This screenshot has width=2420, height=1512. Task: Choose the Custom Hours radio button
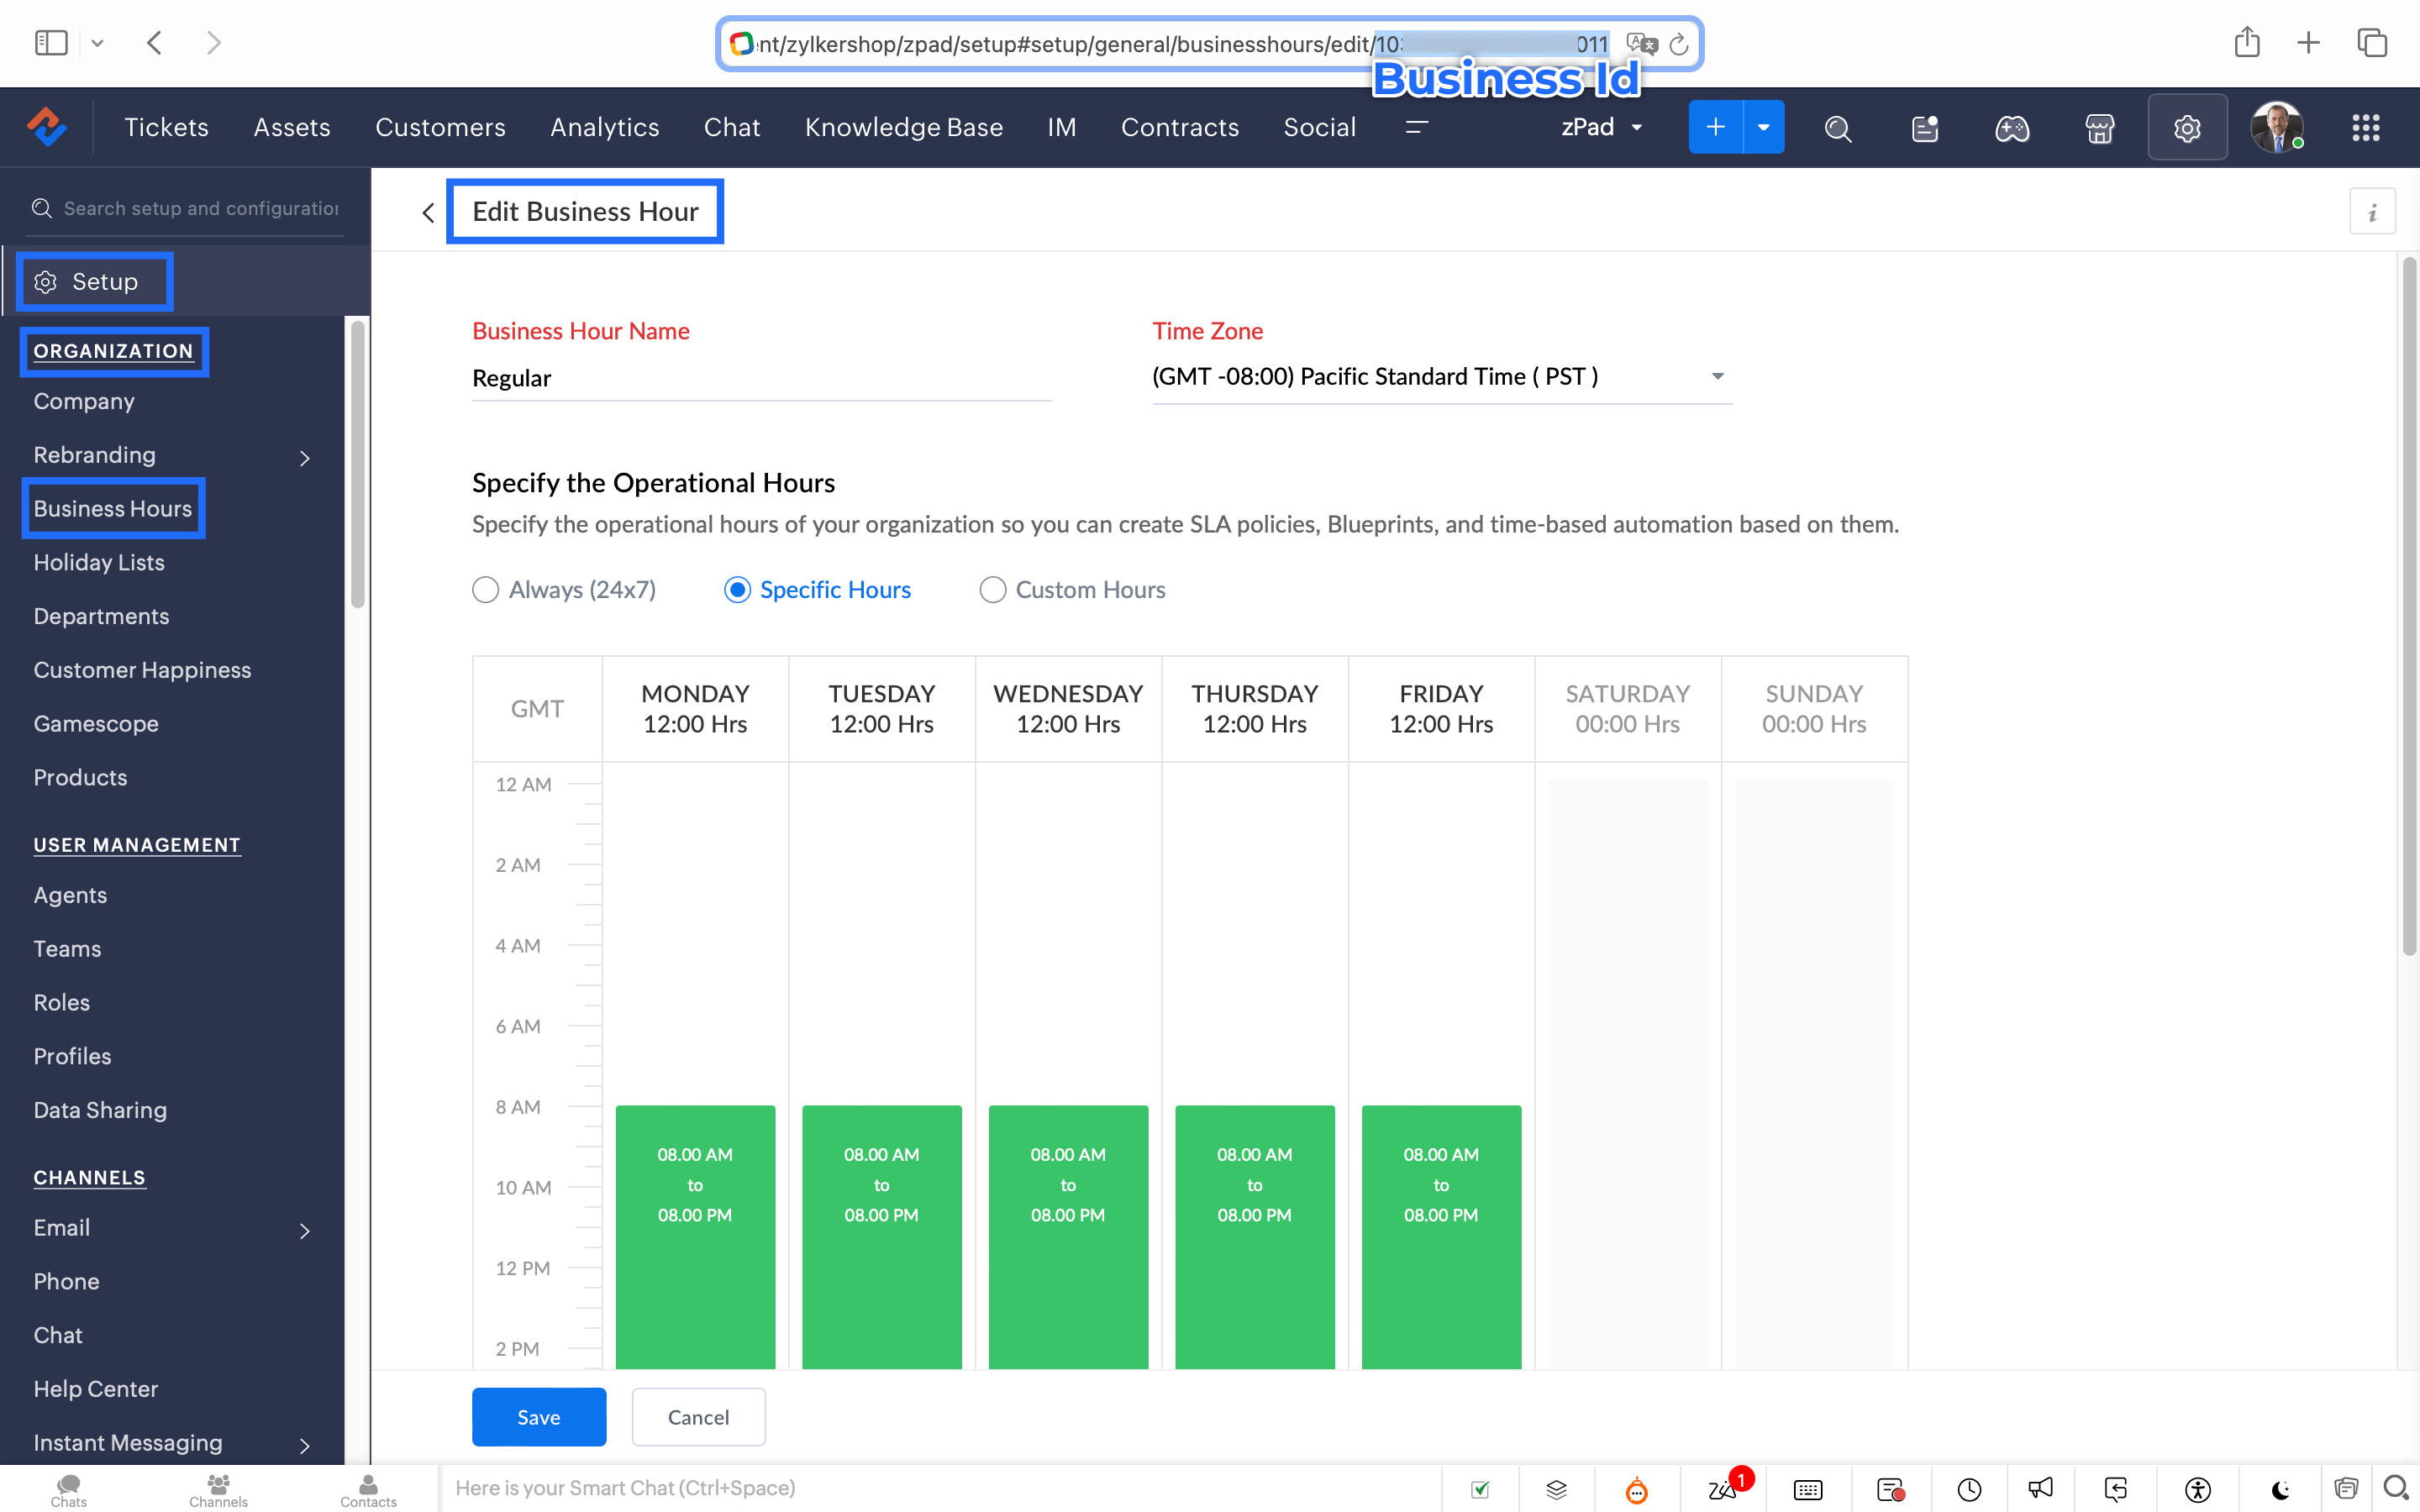coord(992,590)
